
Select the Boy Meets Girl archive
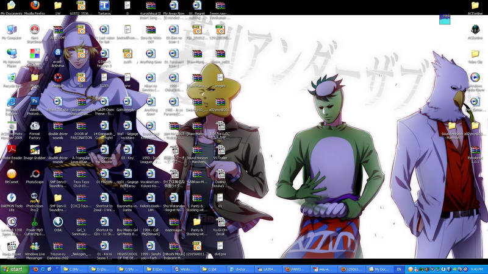[x=127, y=227]
